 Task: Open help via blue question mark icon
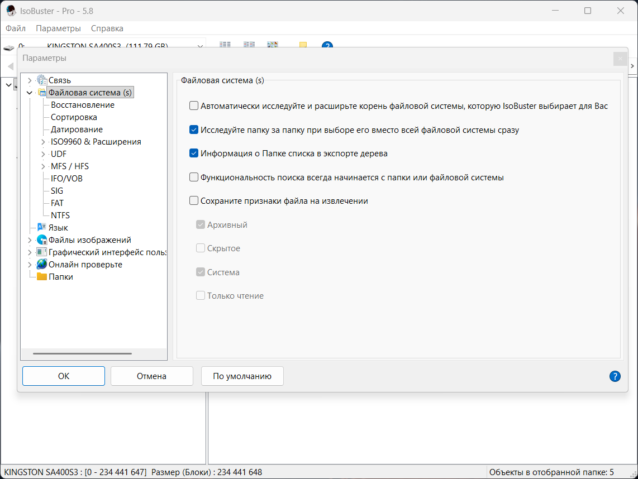615,376
